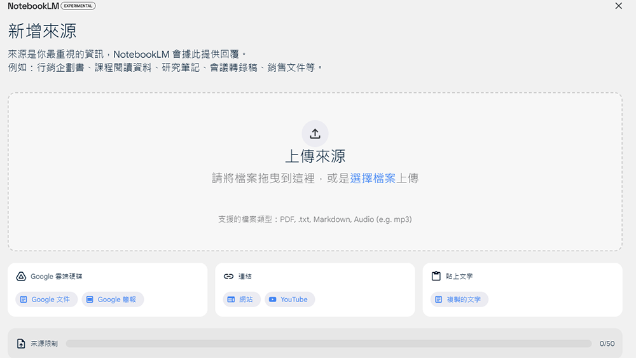Click the upload arrow icon
Viewport: 636px width, 358px height.
tap(315, 134)
